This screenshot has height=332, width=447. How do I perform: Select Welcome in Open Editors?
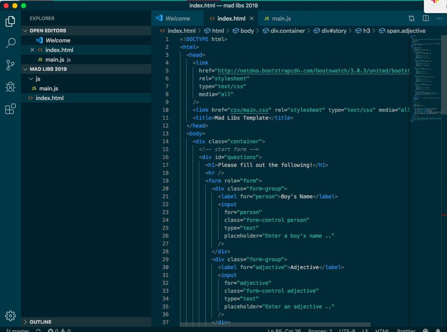click(x=86, y=40)
